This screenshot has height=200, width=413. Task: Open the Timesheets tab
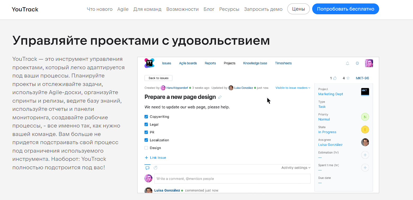click(x=283, y=63)
